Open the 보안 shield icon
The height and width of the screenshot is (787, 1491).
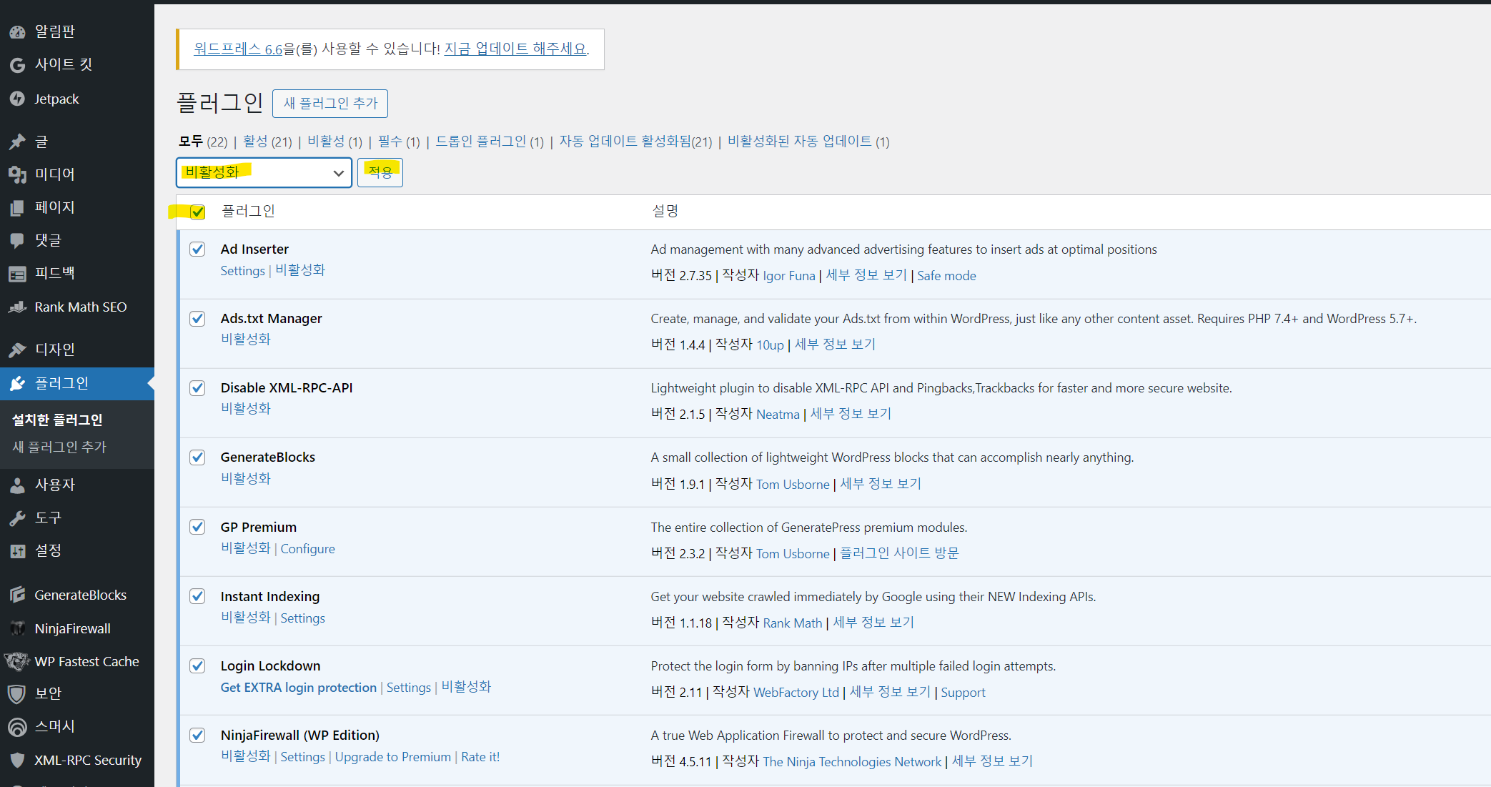[17, 694]
